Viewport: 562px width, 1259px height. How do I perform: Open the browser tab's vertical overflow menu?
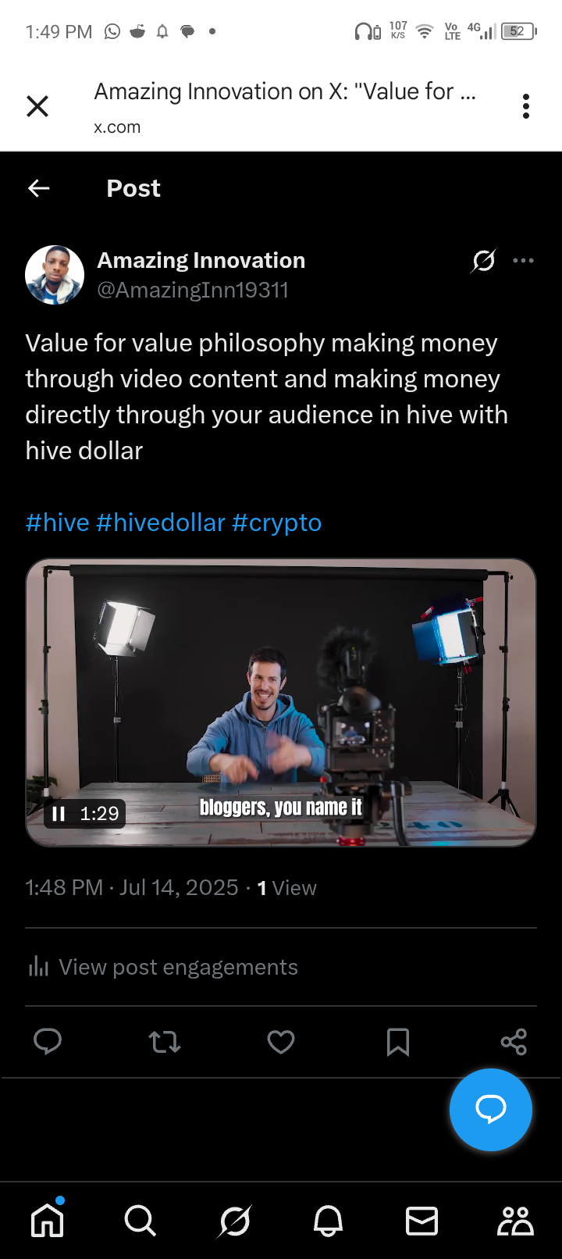click(526, 106)
